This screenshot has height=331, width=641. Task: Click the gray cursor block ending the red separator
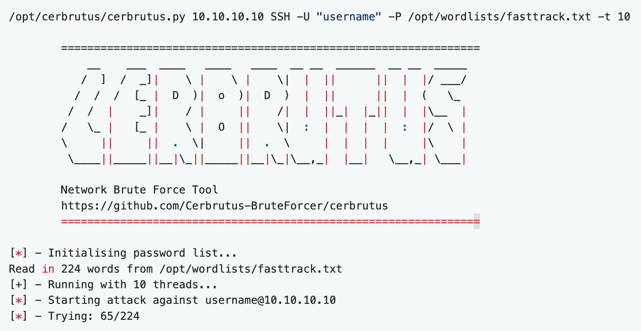477,221
